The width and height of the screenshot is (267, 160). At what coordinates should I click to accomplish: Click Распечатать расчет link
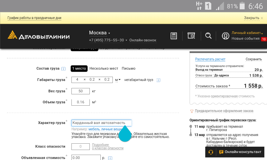[x=210, y=59]
